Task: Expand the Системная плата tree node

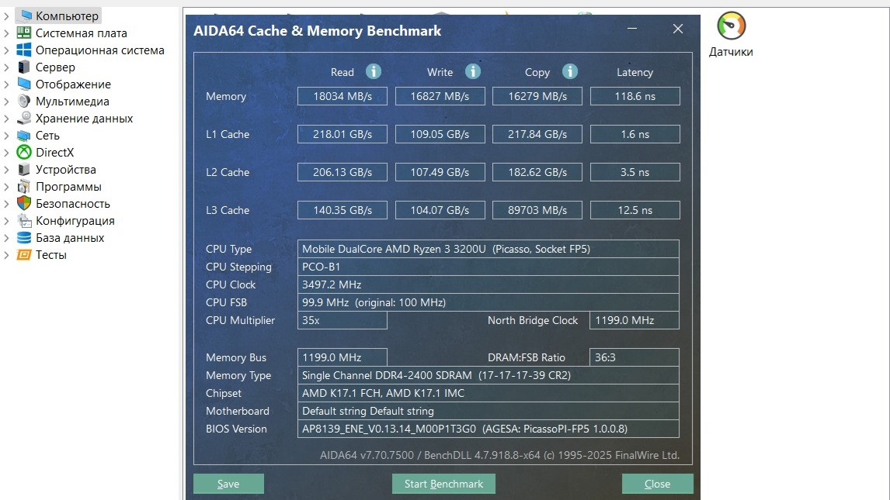Action: tap(6, 33)
